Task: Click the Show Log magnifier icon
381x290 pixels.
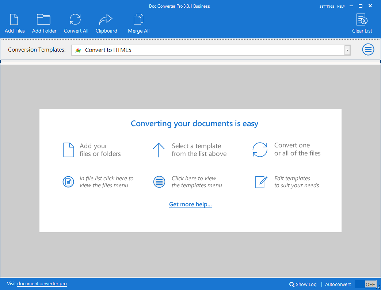Action: click(x=292, y=285)
